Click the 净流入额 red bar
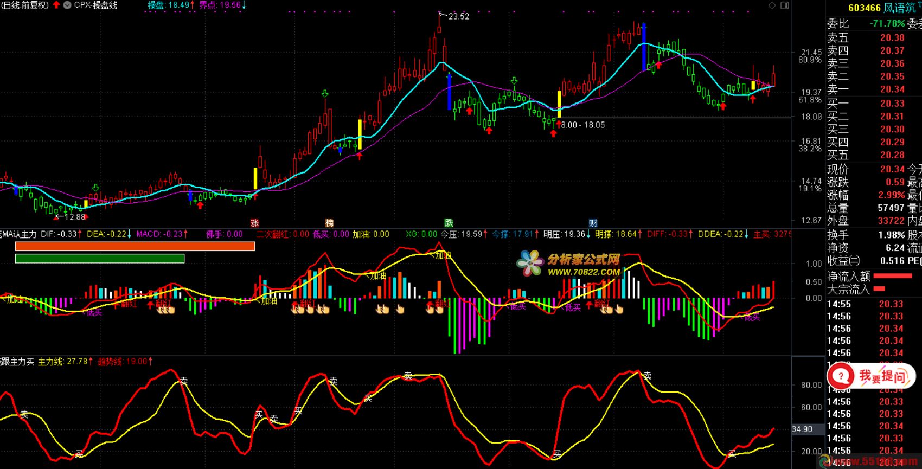Viewport: 922px width, 469px height. click(x=893, y=276)
